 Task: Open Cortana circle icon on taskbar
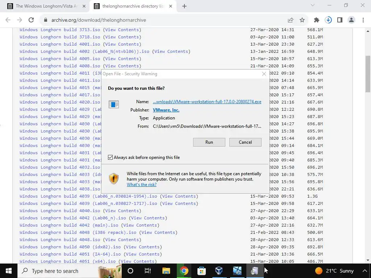point(130,271)
